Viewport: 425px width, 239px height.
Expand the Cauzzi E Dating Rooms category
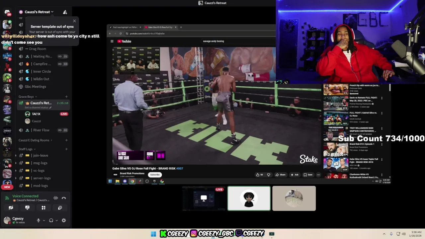click(x=35, y=140)
